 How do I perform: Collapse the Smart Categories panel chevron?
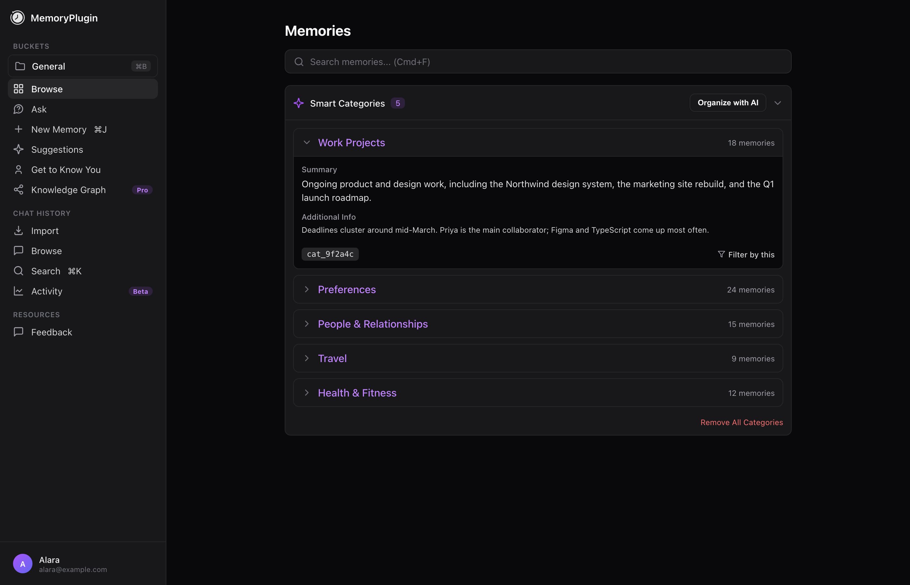coord(777,103)
